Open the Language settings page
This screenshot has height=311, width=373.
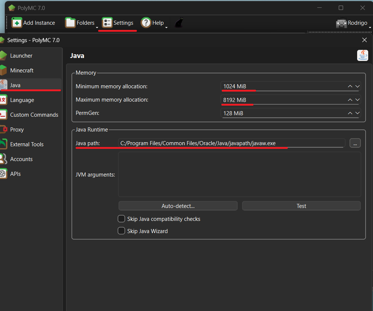(x=22, y=100)
